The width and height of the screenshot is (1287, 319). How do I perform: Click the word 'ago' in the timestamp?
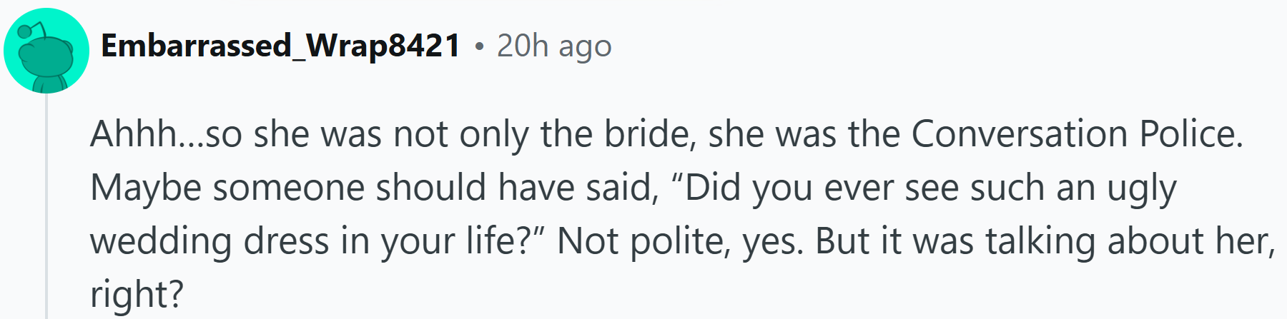click(x=585, y=49)
